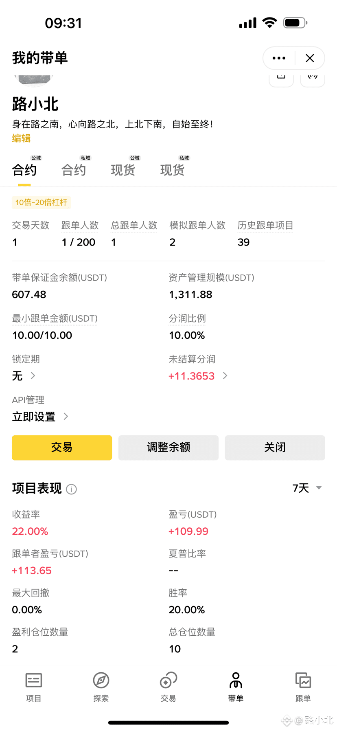Viewport: 337px width, 731px height.
Task: Open 立即设置 API management arrow
Action: point(66,416)
